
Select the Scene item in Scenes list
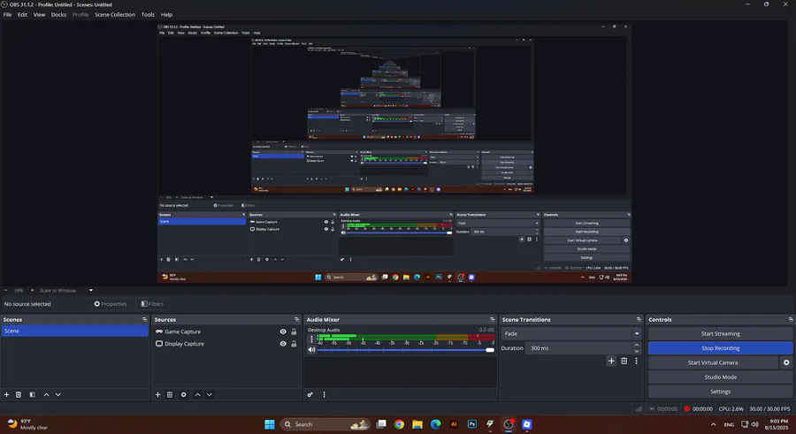coord(74,331)
